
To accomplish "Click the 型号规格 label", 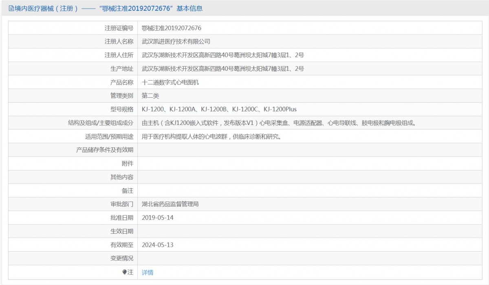I will click(x=122, y=109).
